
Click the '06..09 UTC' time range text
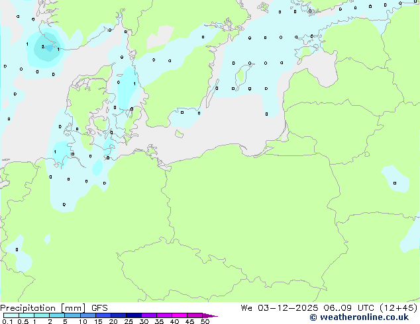348,308
